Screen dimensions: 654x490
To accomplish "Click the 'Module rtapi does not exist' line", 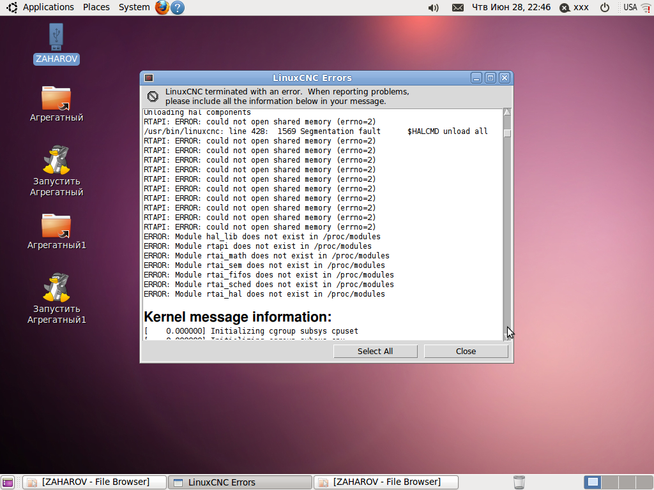I will 257,246.
